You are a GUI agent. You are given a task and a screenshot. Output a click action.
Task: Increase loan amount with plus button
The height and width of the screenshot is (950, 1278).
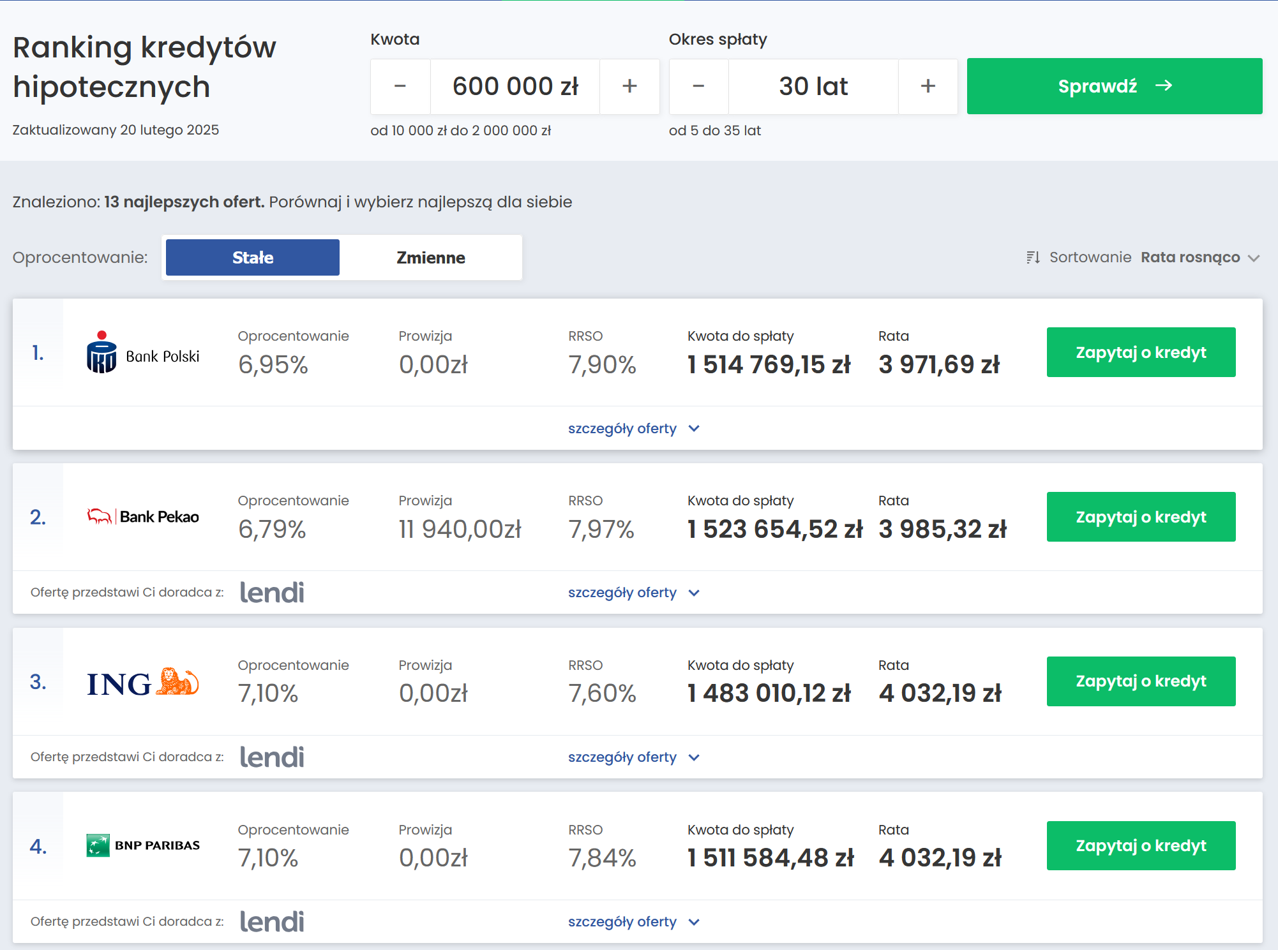[x=629, y=86]
